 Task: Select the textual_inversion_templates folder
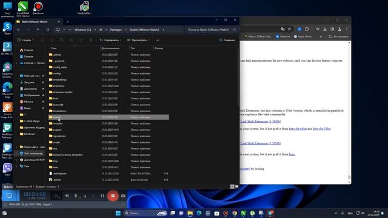coord(68,155)
